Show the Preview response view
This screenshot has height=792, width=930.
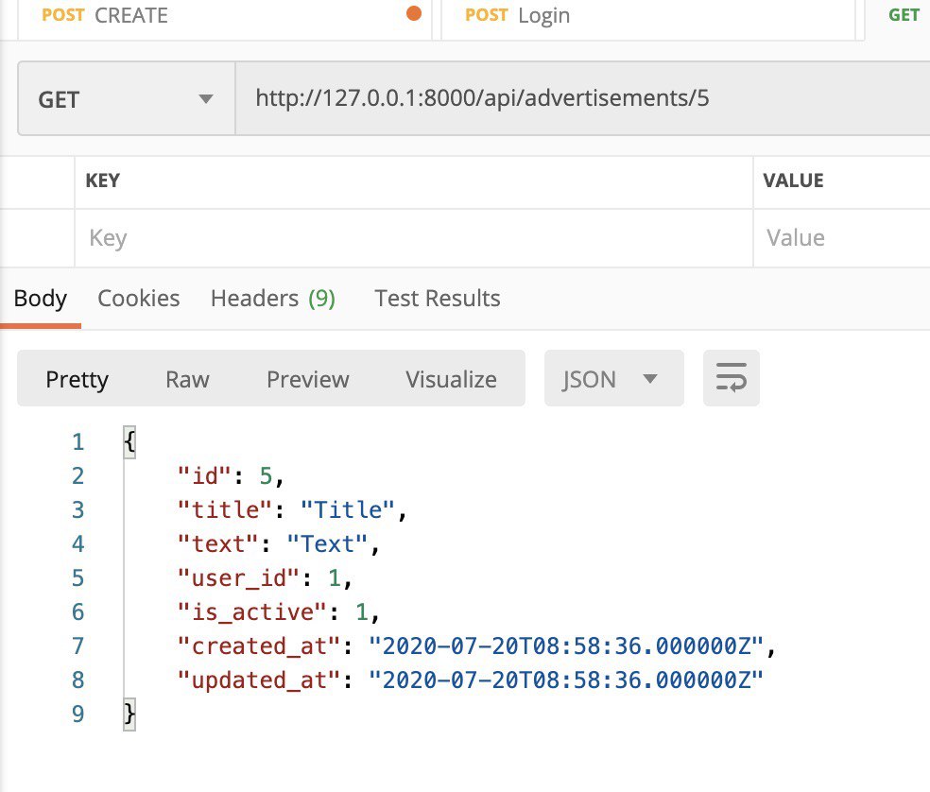tap(308, 379)
